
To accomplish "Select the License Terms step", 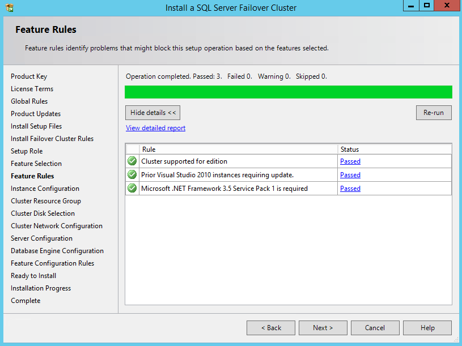I will [x=32, y=89].
